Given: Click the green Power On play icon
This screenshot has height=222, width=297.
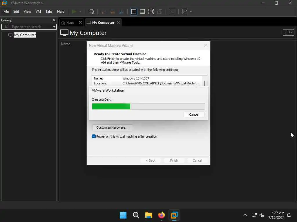Looking at the screenshot, I should click(74, 12).
